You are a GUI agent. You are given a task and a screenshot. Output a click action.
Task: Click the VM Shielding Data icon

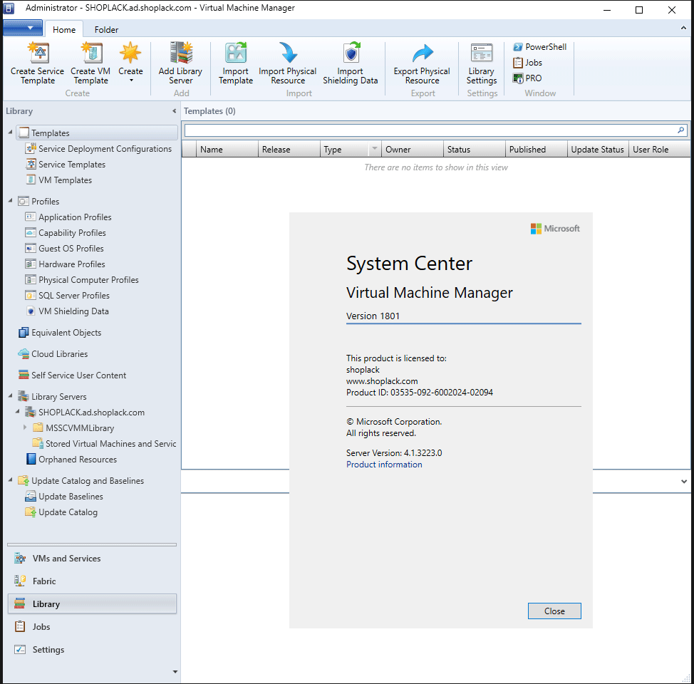coord(31,311)
